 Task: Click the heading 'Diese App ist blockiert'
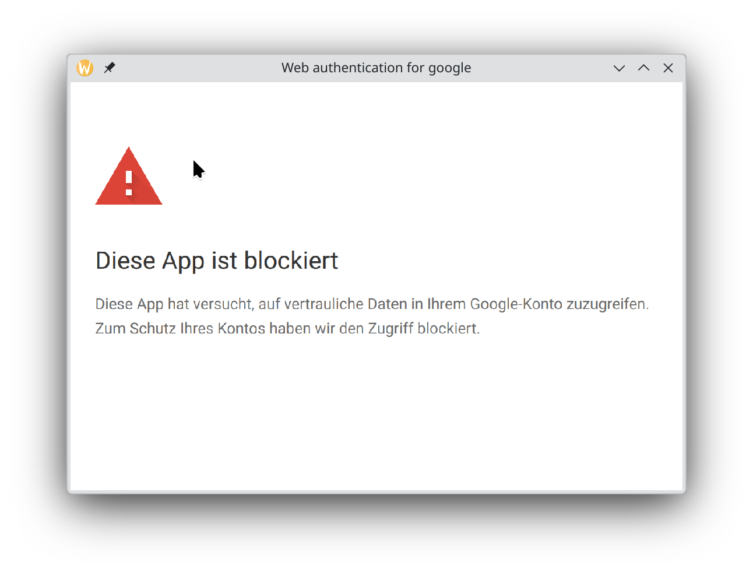coord(217,261)
